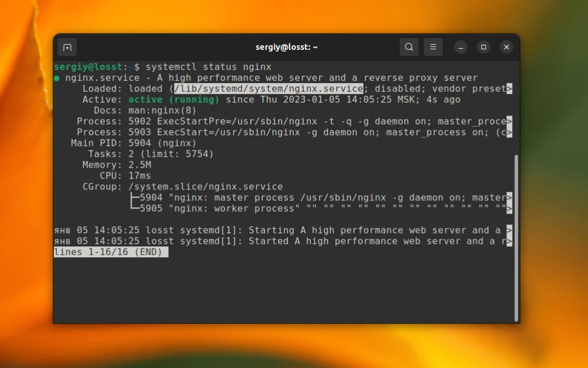Viewport: 588px width, 368px height.
Task: Click the search icon in the titlebar
Action: tap(409, 47)
